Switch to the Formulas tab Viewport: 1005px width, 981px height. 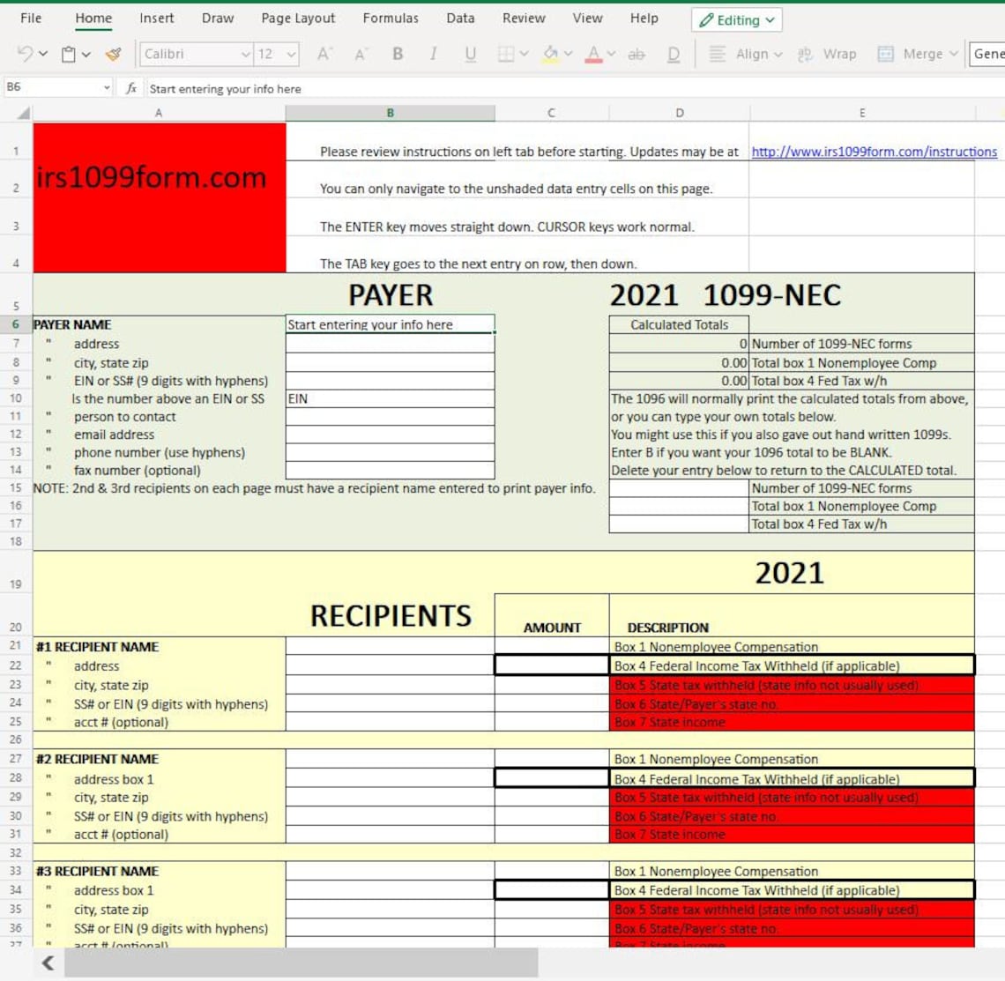pos(391,18)
